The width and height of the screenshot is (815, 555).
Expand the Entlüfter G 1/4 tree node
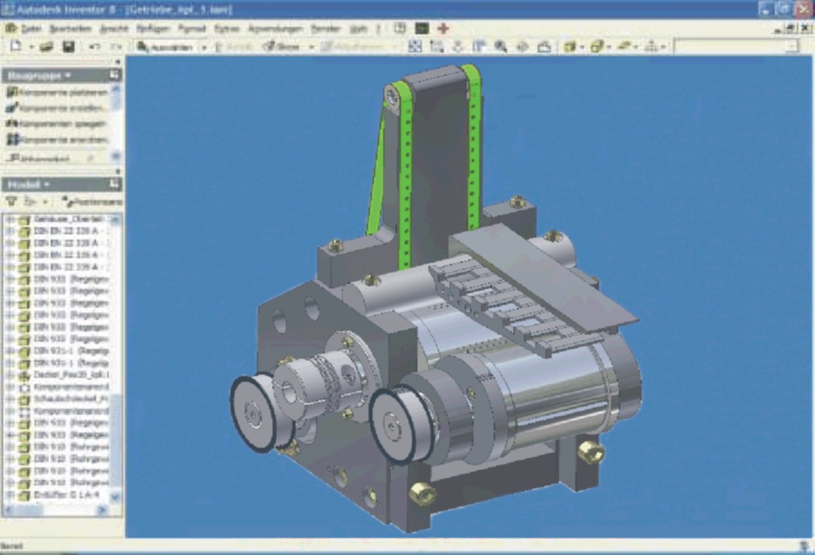click(10, 495)
